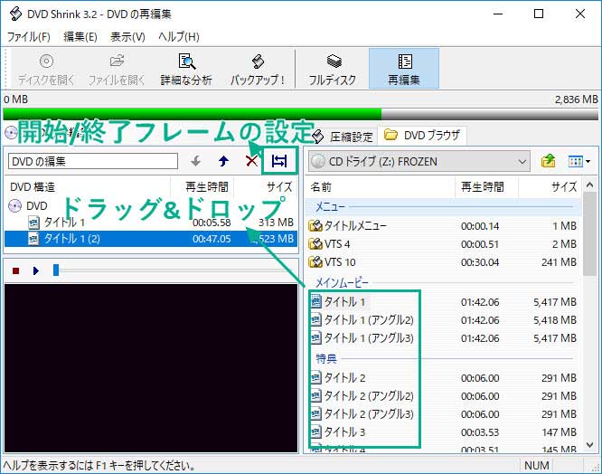
Task: Click the red delete X icon
Action: click(x=251, y=161)
